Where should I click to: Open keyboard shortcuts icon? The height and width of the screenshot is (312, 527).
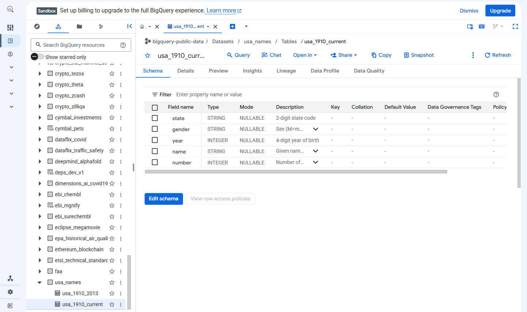coord(482,26)
